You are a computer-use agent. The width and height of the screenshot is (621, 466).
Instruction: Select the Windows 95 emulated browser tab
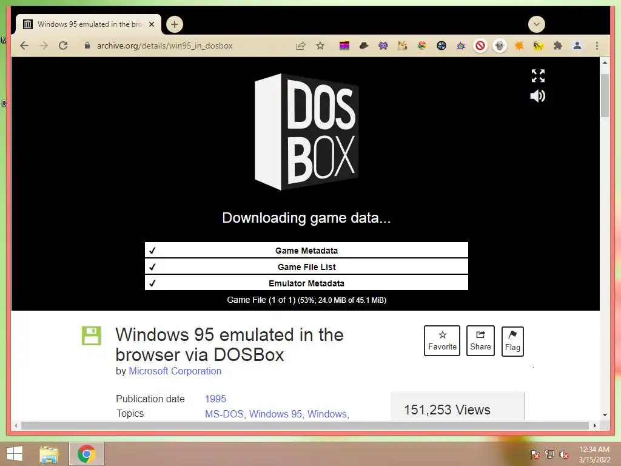[89, 24]
